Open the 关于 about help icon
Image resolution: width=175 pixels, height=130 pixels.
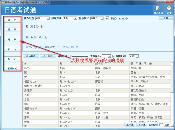169,10
